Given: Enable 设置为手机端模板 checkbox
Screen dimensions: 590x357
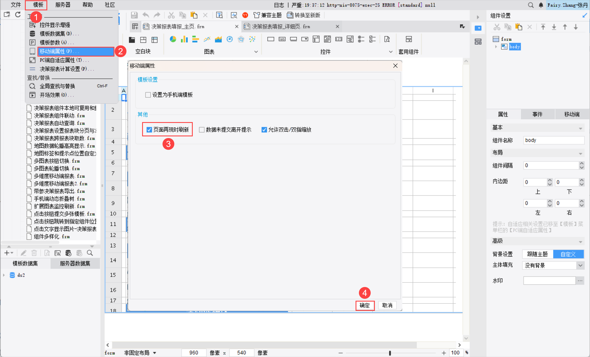Looking at the screenshot, I should point(148,95).
